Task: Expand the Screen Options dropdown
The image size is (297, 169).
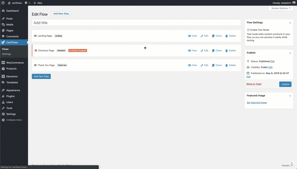Action: pyautogui.click(x=281, y=8)
